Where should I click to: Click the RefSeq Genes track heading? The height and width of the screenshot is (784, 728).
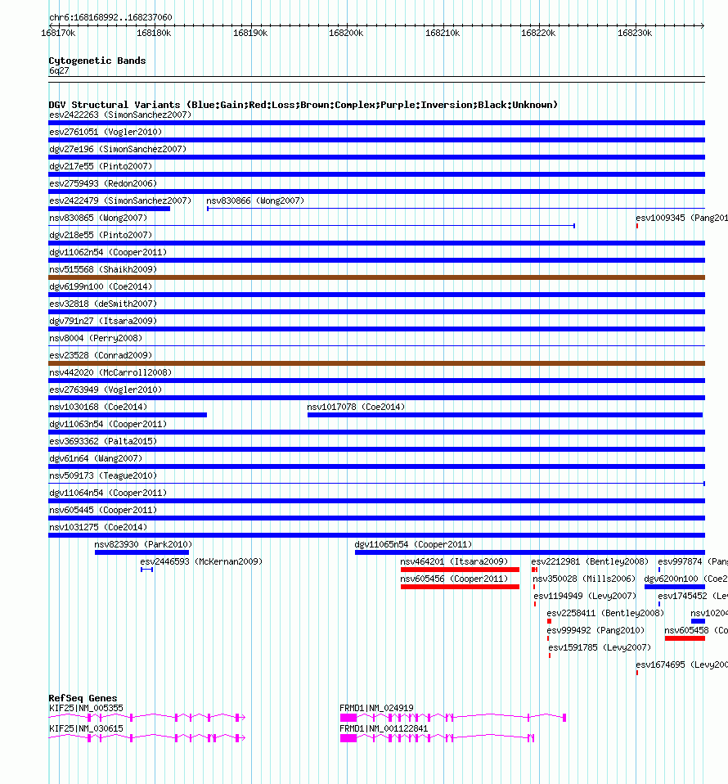[83, 698]
